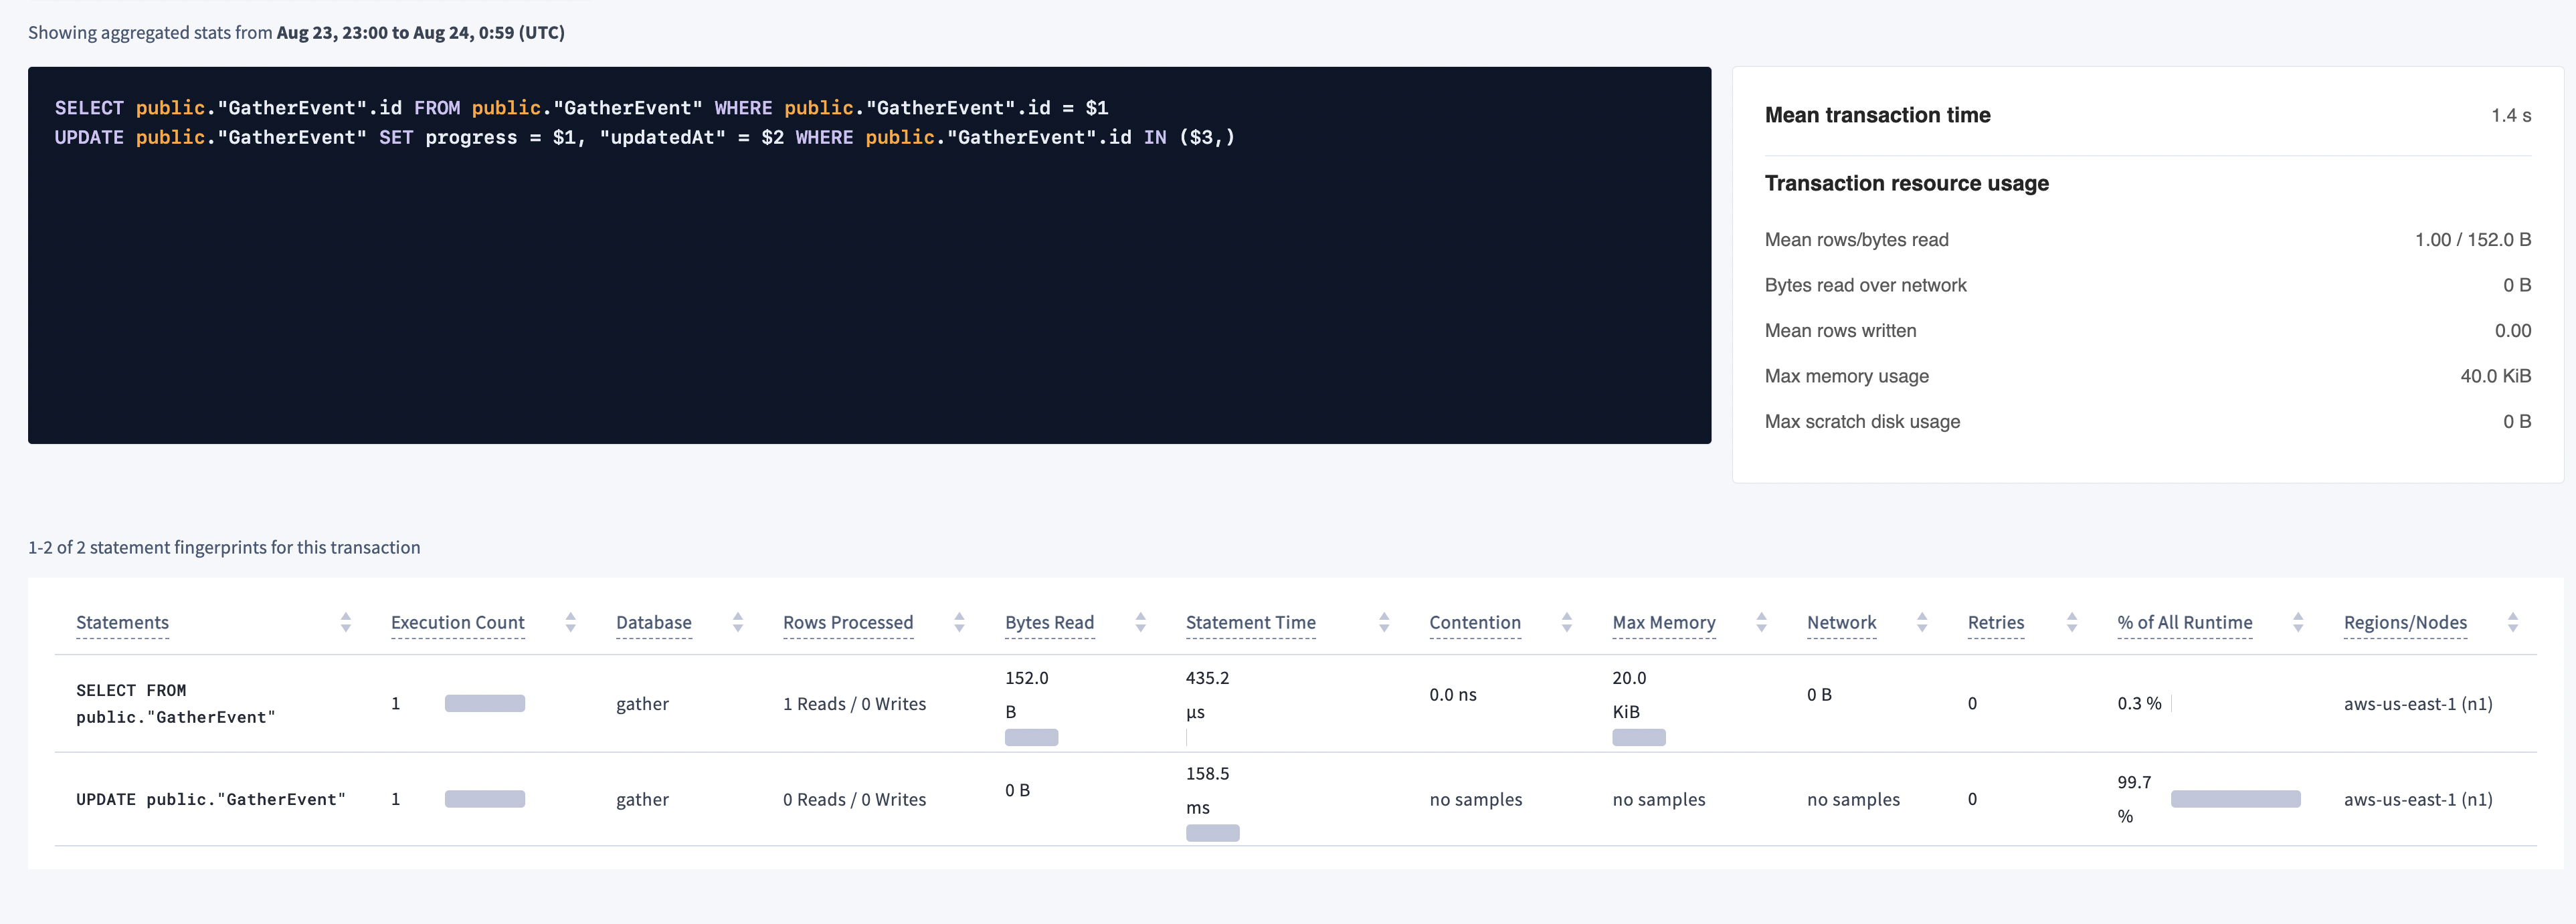The image size is (2576, 924).
Task: Click the sort icon next to Contention
Action: (x=1567, y=621)
